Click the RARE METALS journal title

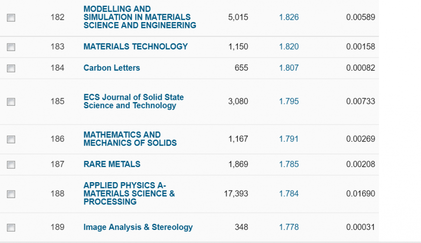(x=112, y=164)
